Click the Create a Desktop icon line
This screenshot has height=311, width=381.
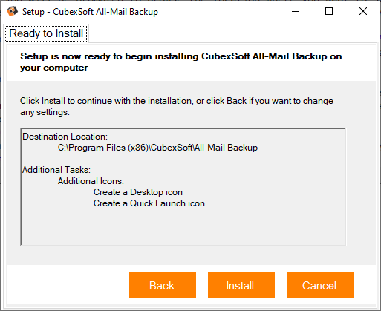pos(138,192)
